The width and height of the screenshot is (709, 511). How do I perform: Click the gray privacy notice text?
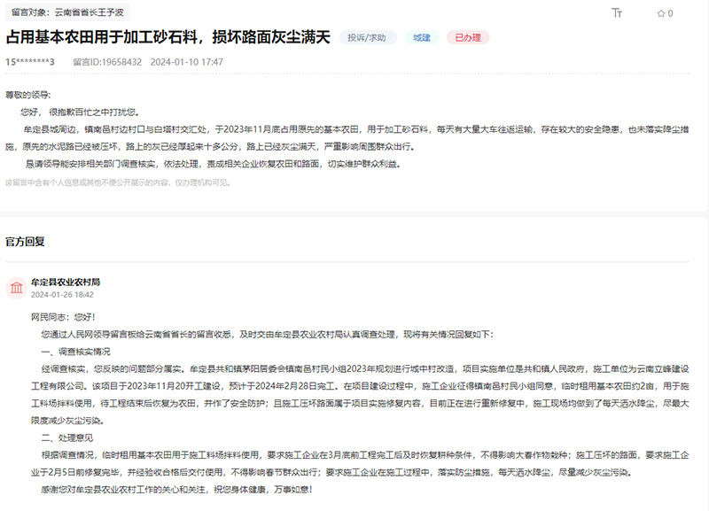pos(118,182)
